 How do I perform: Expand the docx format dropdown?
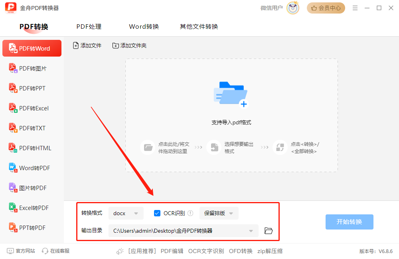click(x=126, y=213)
